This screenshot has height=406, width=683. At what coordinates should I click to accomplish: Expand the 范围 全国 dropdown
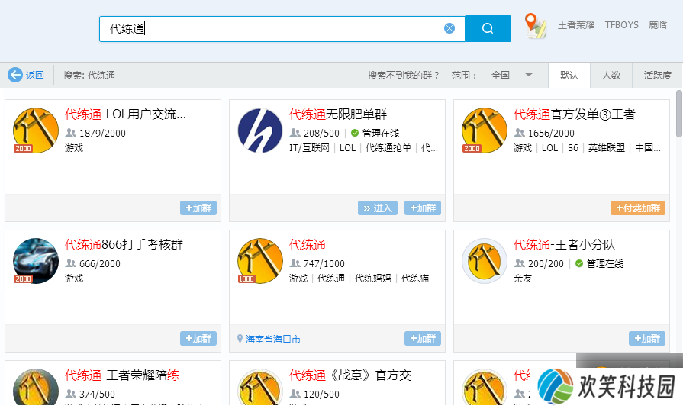[512, 76]
